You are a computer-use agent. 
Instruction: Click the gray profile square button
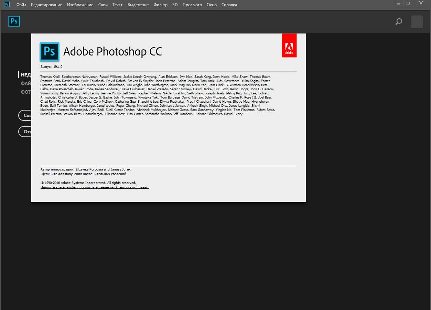click(x=417, y=22)
